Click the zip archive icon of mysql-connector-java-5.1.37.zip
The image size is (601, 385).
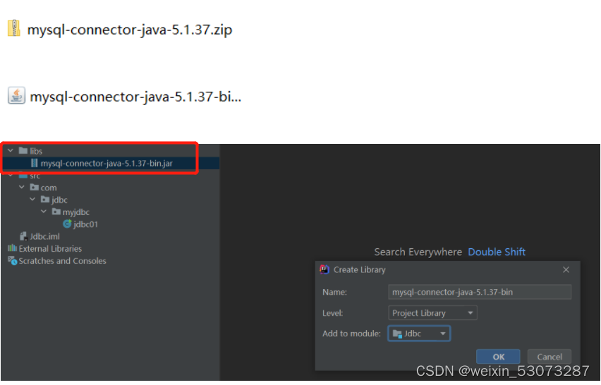pyautogui.click(x=14, y=28)
